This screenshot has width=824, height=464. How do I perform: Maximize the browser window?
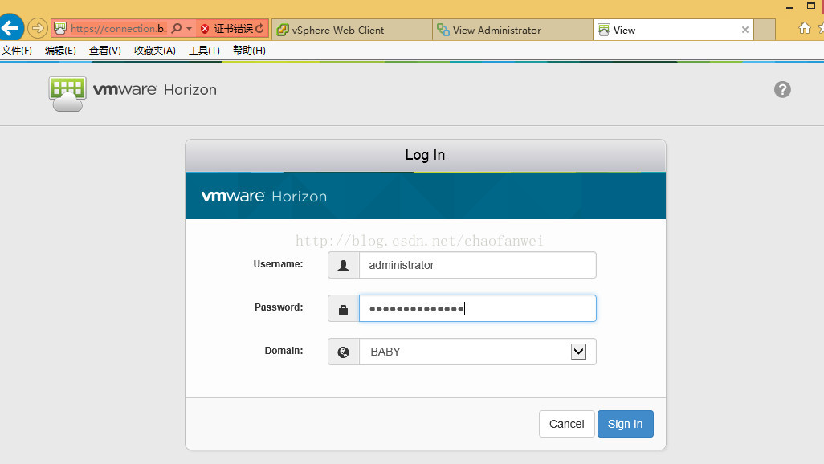pos(811,6)
